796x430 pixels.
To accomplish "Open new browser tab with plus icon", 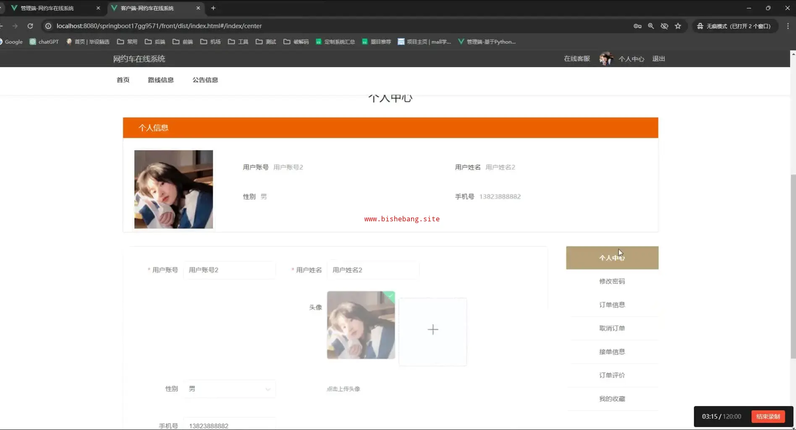I will 213,8.
